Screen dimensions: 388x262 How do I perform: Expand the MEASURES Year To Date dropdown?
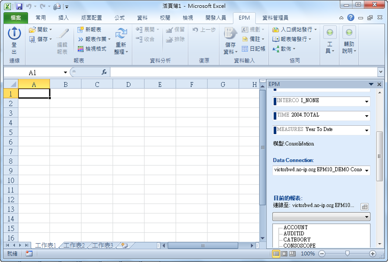point(366,131)
